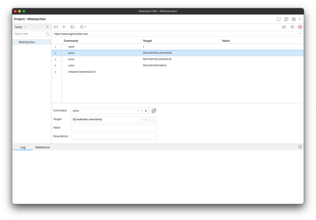
Task: Open the Tests view dropdown
Action: click(20, 27)
